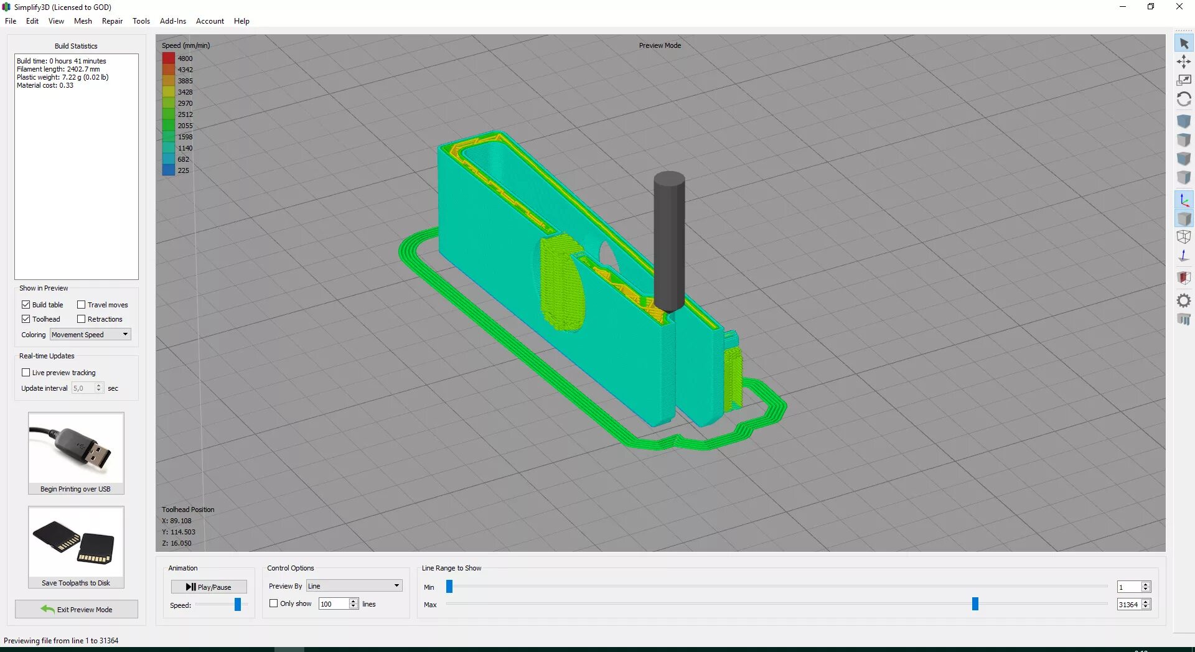Open the Account menu
The image size is (1195, 652).
click(x=210, y=21)
